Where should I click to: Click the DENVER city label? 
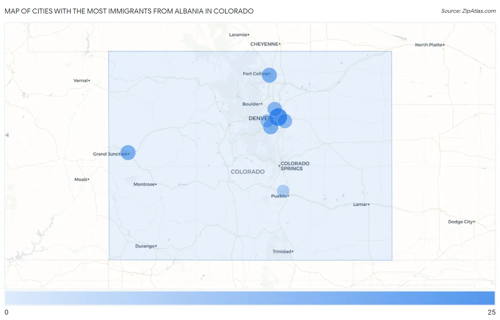[260, 118]
